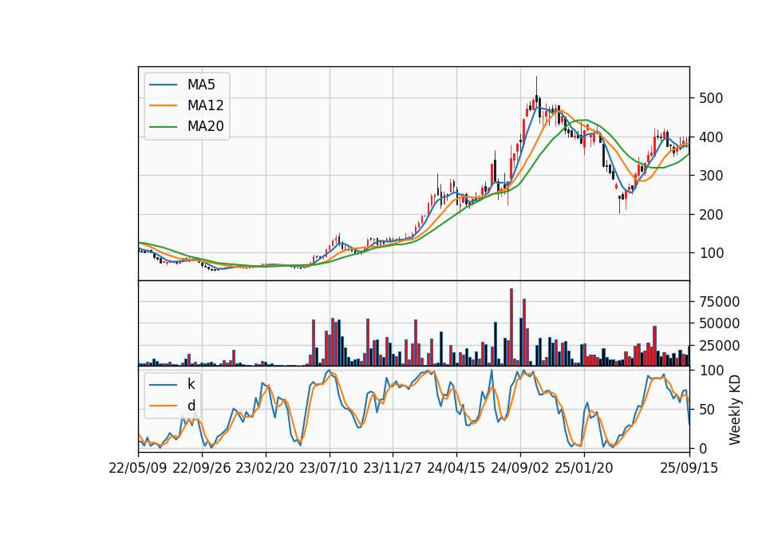Viewport: 766px width, 551px height.
Task: Click the green MA20 legend line
Action: (163, 127)
